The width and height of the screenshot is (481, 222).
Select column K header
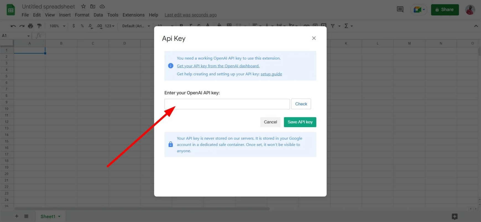pos(346,43)
